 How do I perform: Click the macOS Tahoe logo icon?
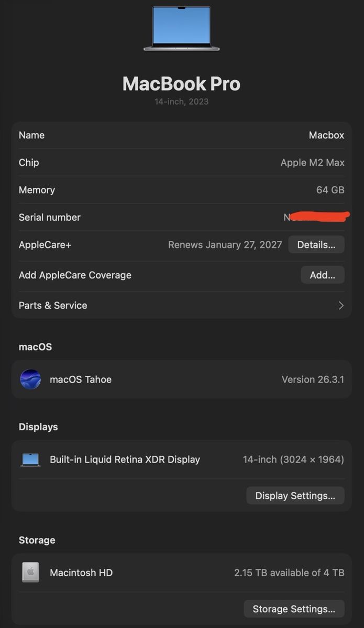pyautogui.click(x=30, y=379)
